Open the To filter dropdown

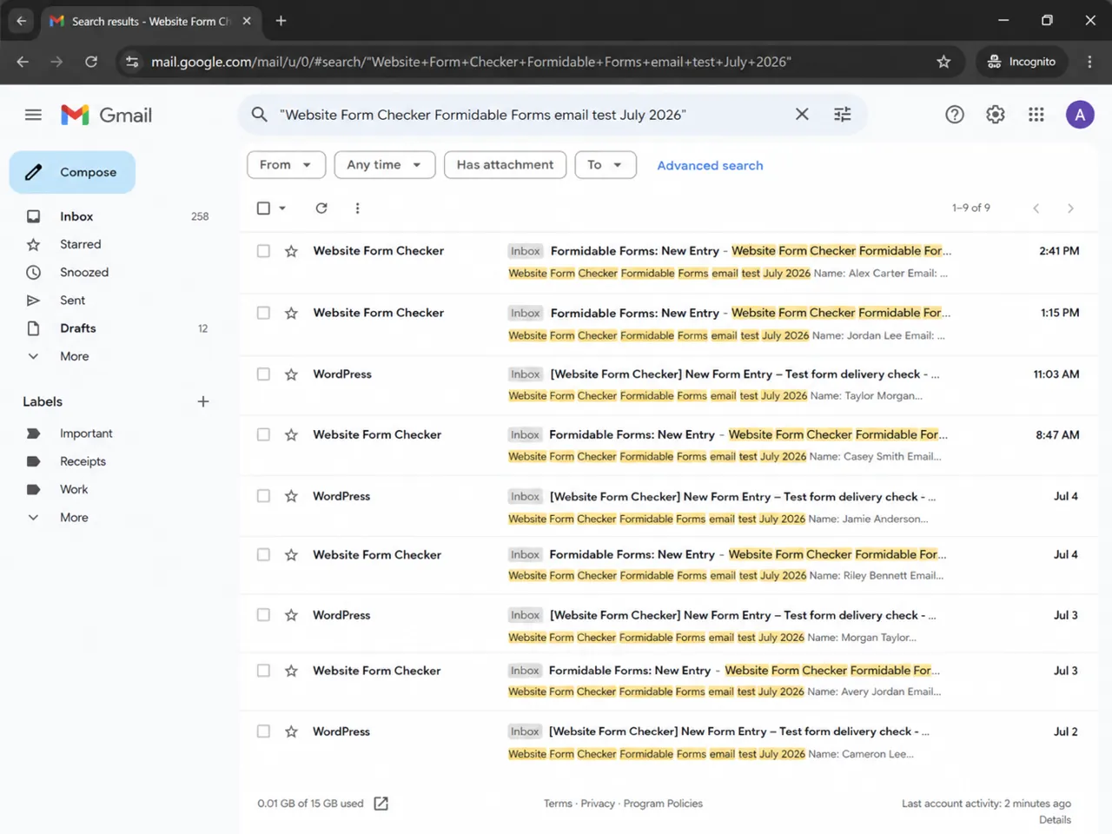(606, 165)
